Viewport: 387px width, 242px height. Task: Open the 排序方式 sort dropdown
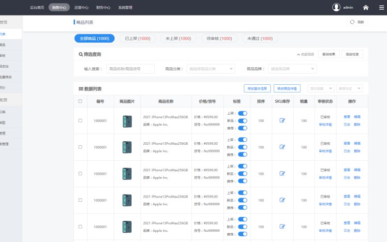(349, 89)
